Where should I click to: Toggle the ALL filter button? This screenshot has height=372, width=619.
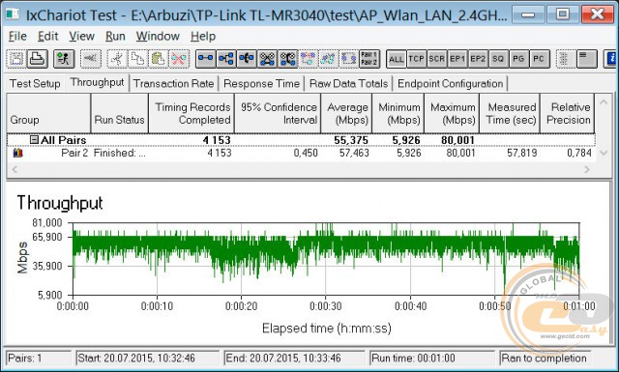396,59
